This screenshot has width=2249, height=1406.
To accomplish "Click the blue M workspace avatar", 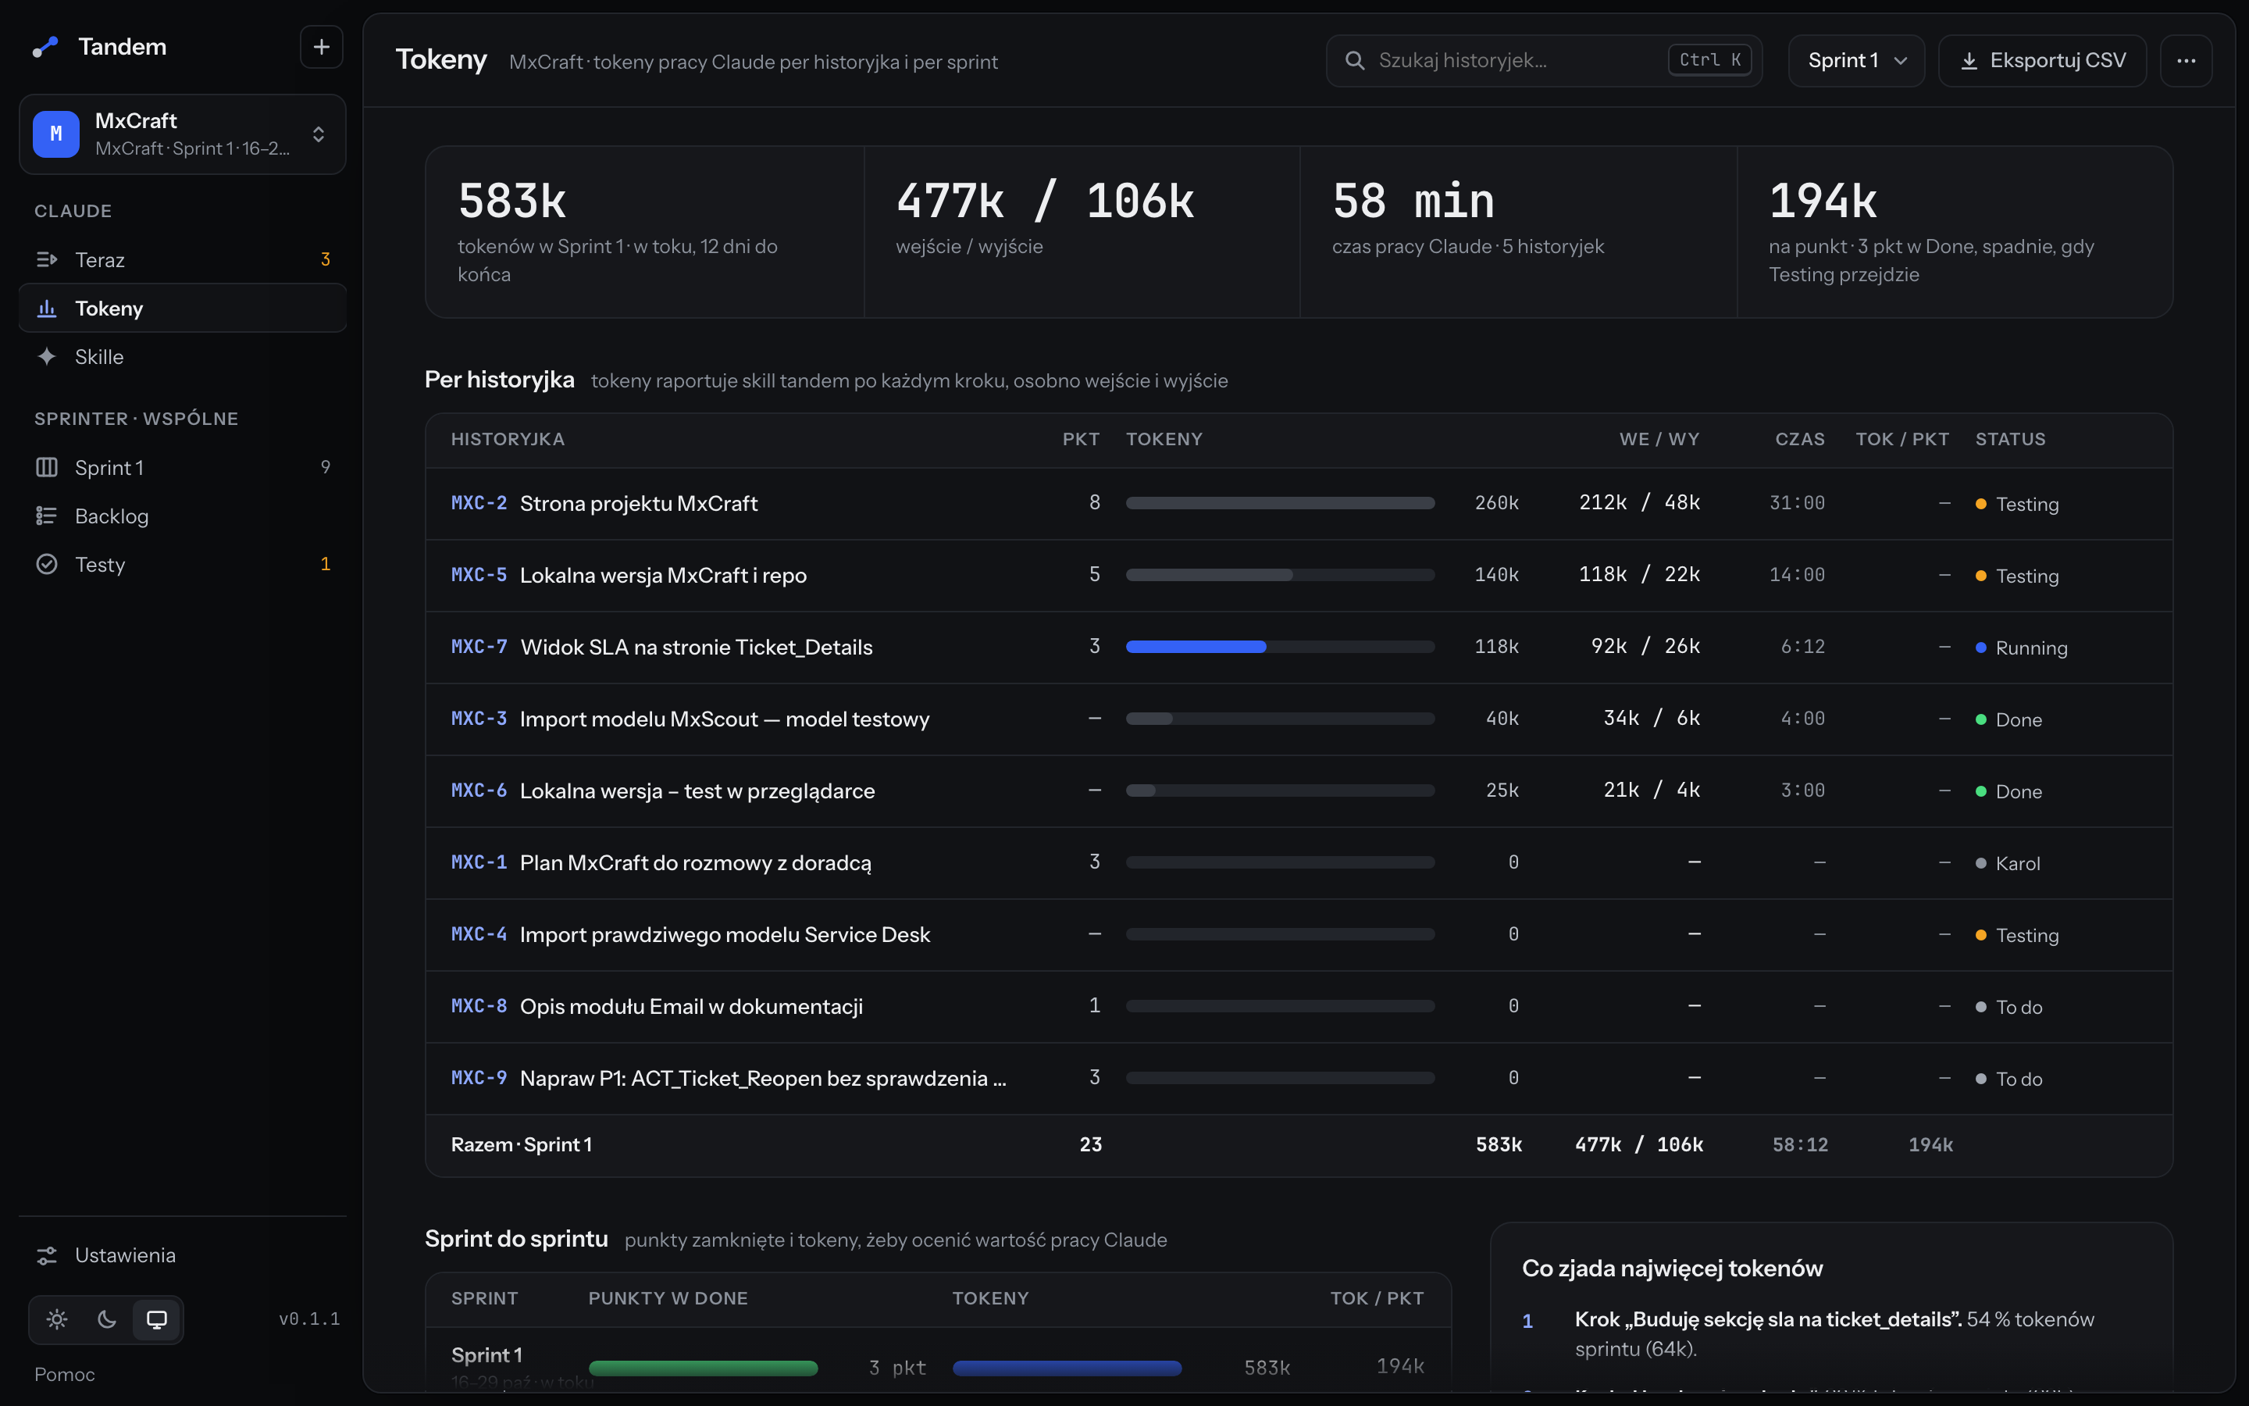I will tap(55, 134).
